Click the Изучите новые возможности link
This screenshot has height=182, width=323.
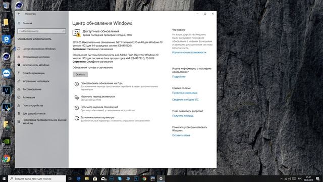[x=189, y=53]
